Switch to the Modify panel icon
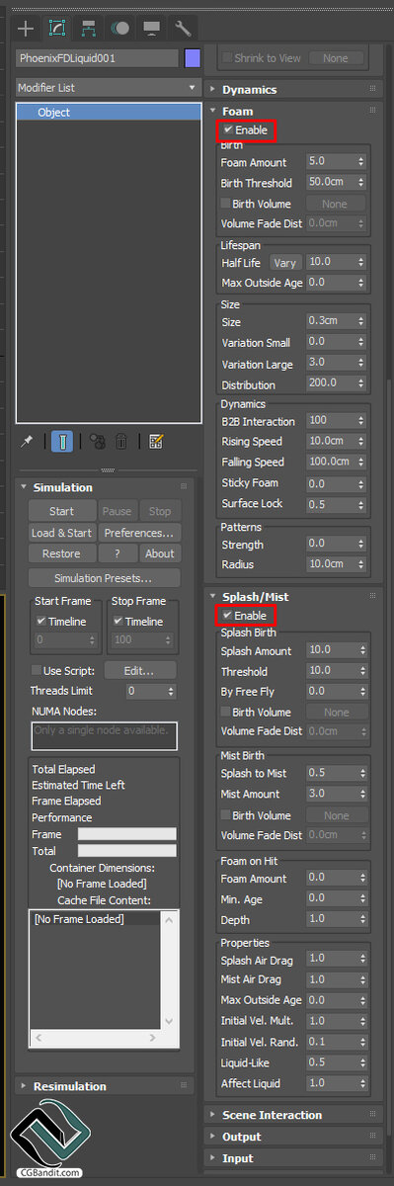Image resolution: width=394 pixels, height=1186 pixels. tap(57, 28)
